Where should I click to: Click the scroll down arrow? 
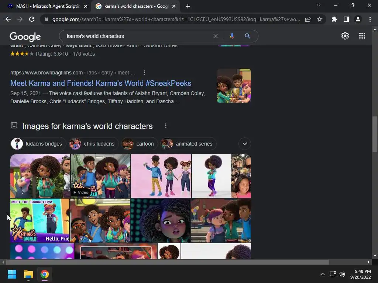coord(375,256)
